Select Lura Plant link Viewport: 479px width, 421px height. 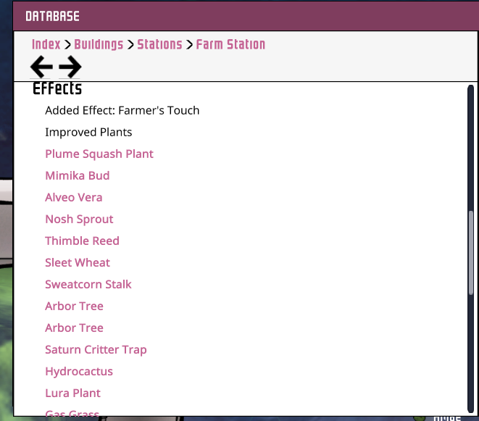point(72,393)
